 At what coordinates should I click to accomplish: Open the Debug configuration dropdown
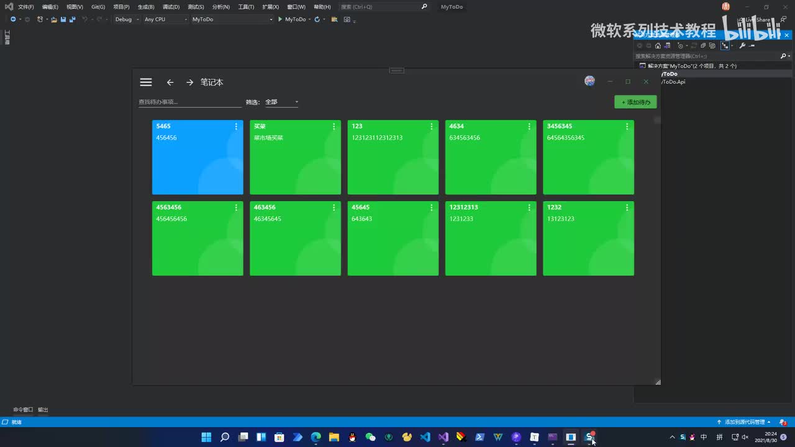(x=127, y=19)
